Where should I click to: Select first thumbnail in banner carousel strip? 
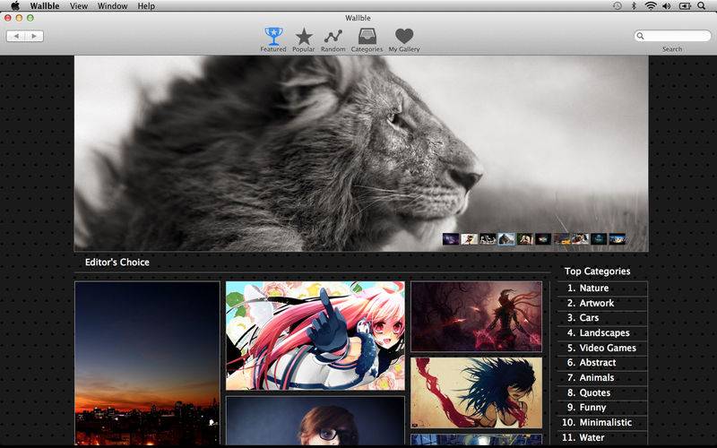(451, 239)
